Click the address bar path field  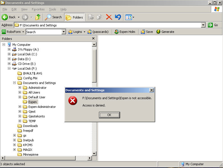(x=108, y=25)
